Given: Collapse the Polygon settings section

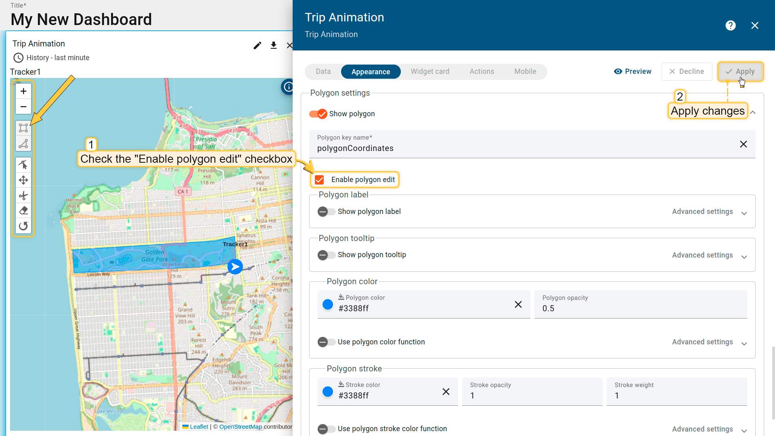Looking at the screenshot, I should (753, 113).
